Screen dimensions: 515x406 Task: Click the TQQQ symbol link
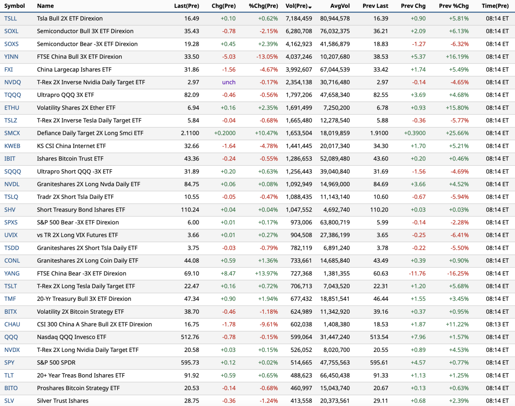tap(12, 95)
